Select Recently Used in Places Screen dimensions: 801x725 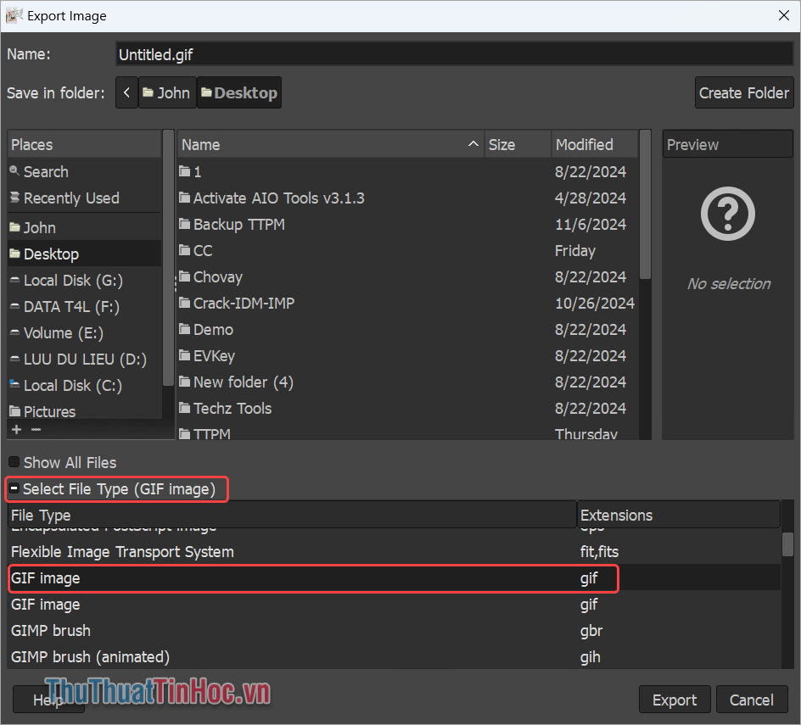click(84, 198)
